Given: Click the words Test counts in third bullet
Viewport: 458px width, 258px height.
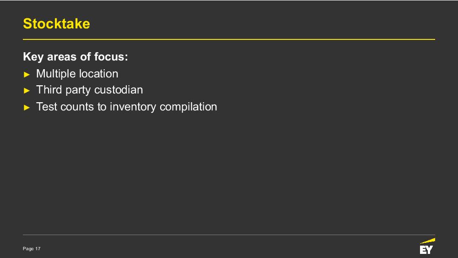Looking at the screenshot, I should tap(65, 107).
